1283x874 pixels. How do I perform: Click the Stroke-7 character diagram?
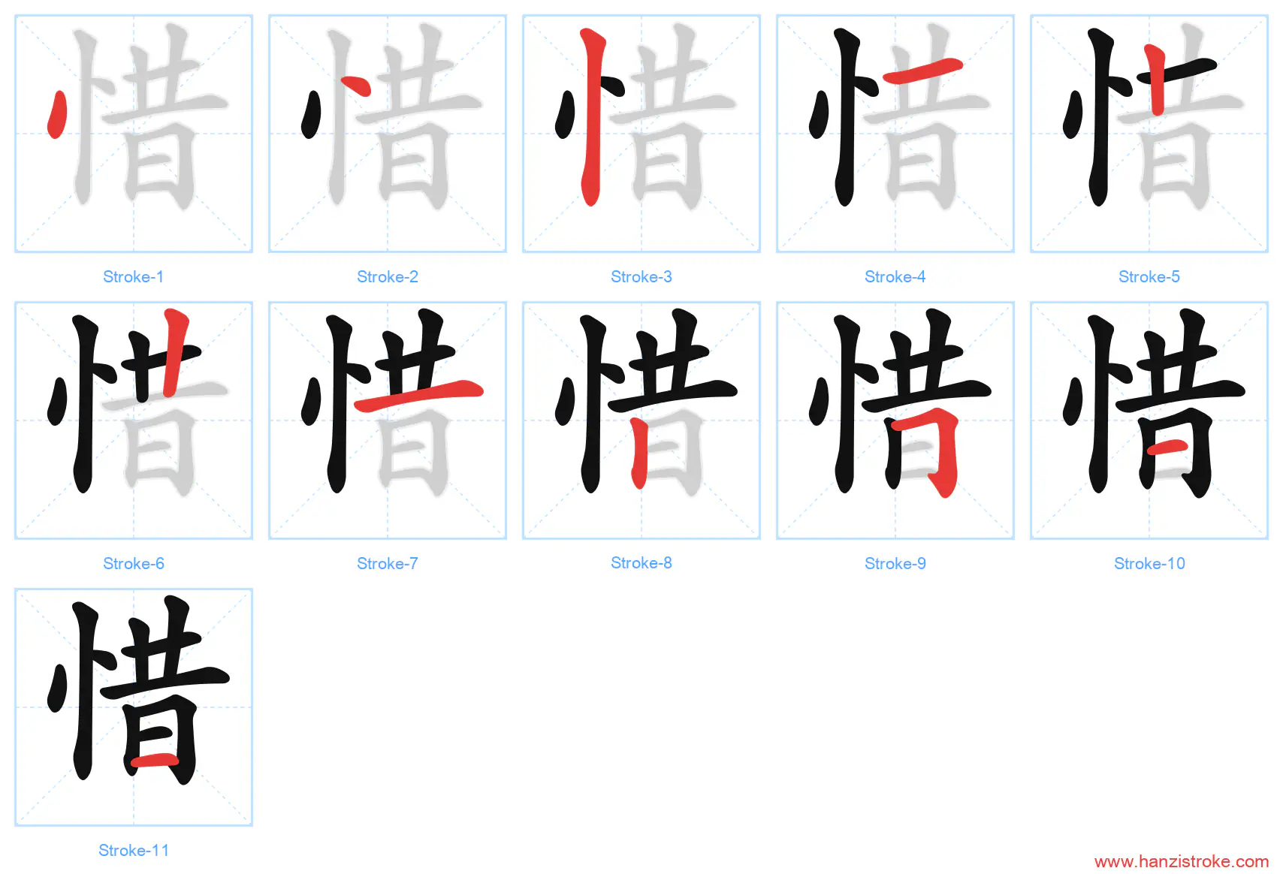click(388, 420)
